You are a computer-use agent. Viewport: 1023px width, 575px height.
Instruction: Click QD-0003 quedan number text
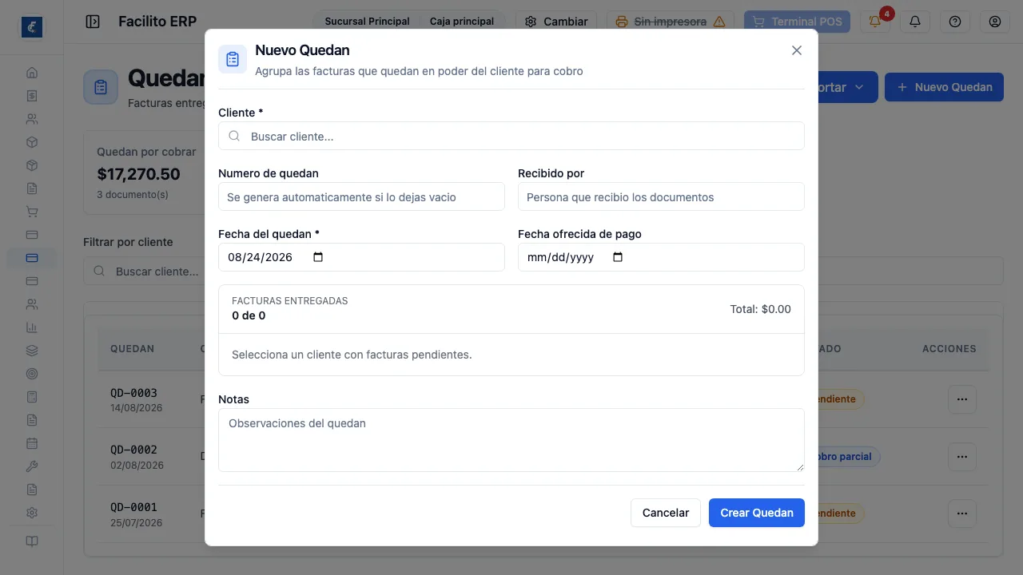133,393
